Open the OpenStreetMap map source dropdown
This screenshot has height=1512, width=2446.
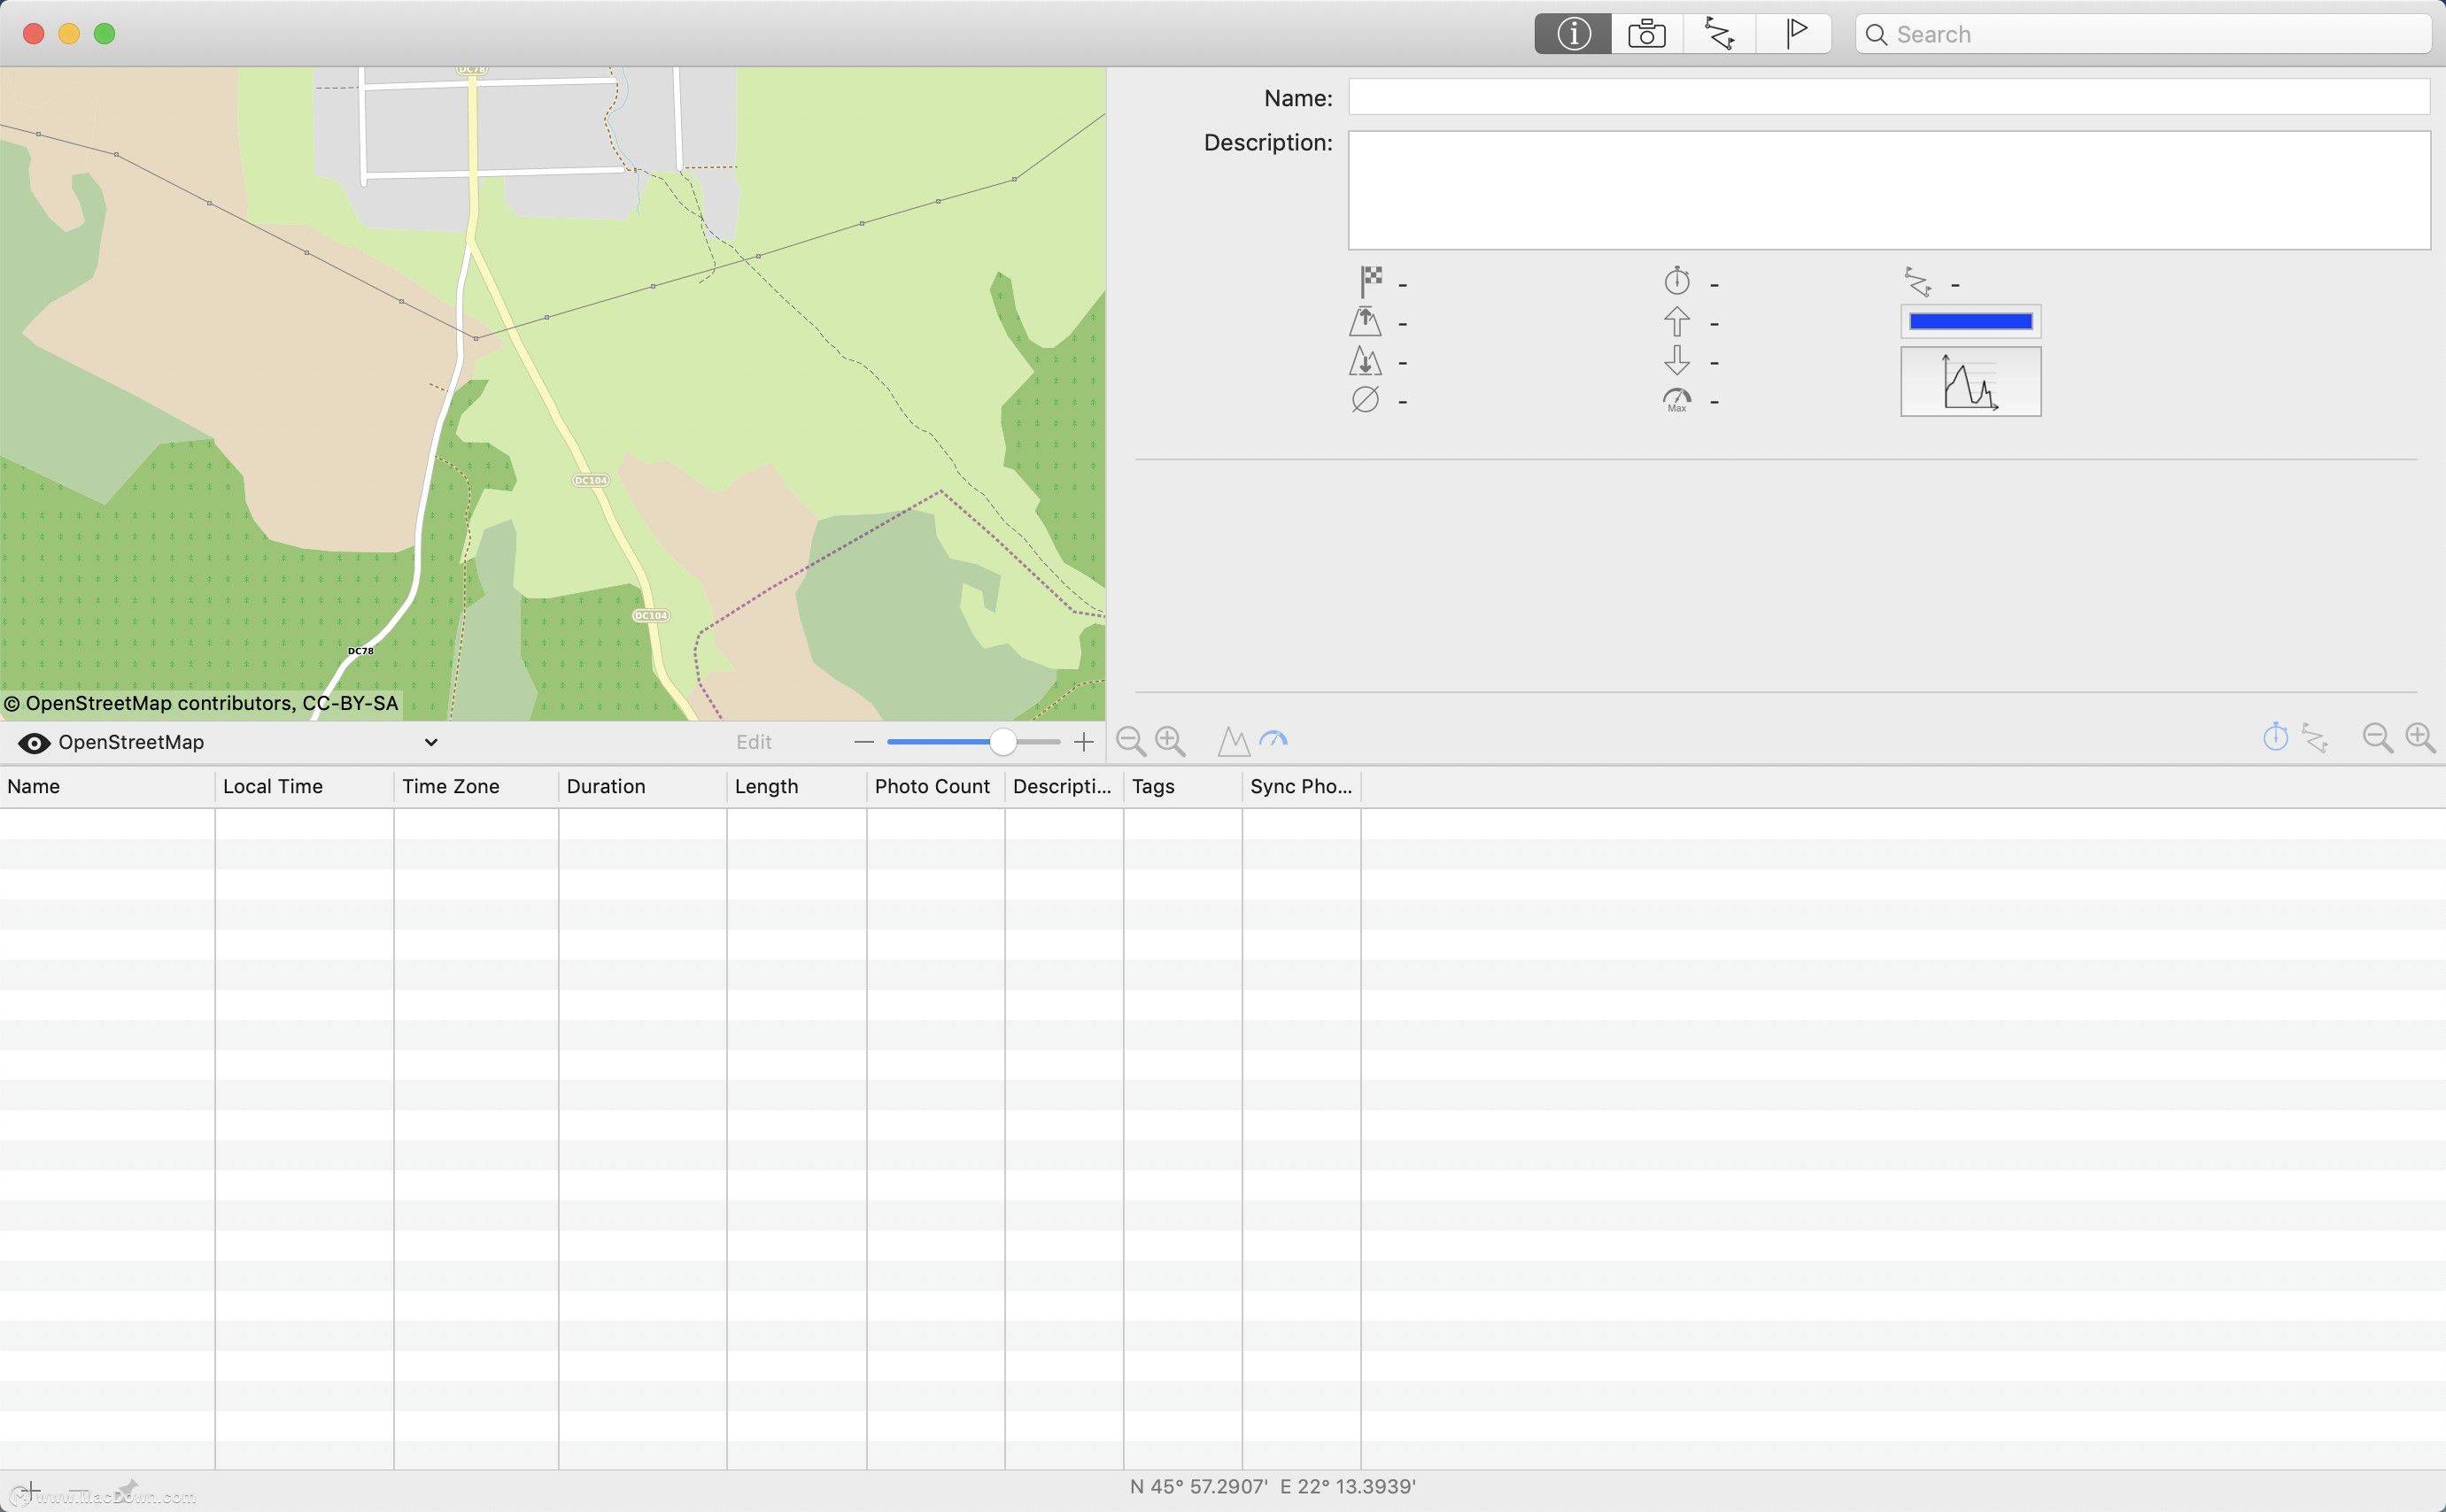click(x=430, y=742)
